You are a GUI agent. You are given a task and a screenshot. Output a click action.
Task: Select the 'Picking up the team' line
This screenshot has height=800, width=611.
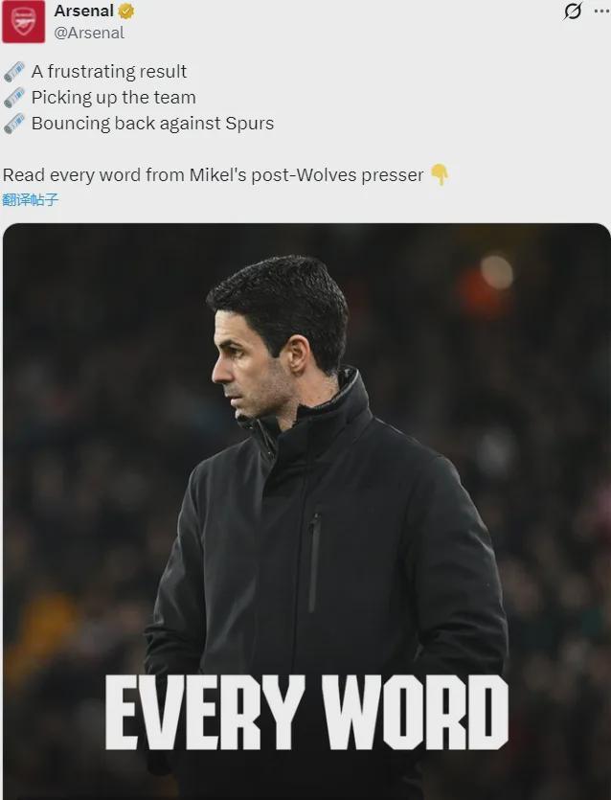coord(113,98)
